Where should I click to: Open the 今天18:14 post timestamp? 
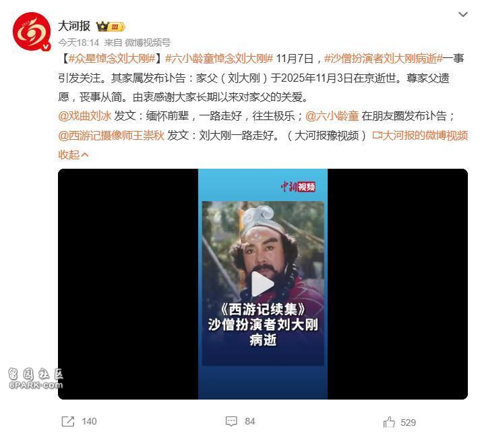click(x=79, y=43)
